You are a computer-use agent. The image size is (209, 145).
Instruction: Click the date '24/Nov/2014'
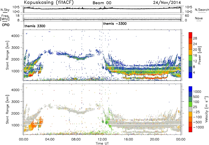click(167, 2)
